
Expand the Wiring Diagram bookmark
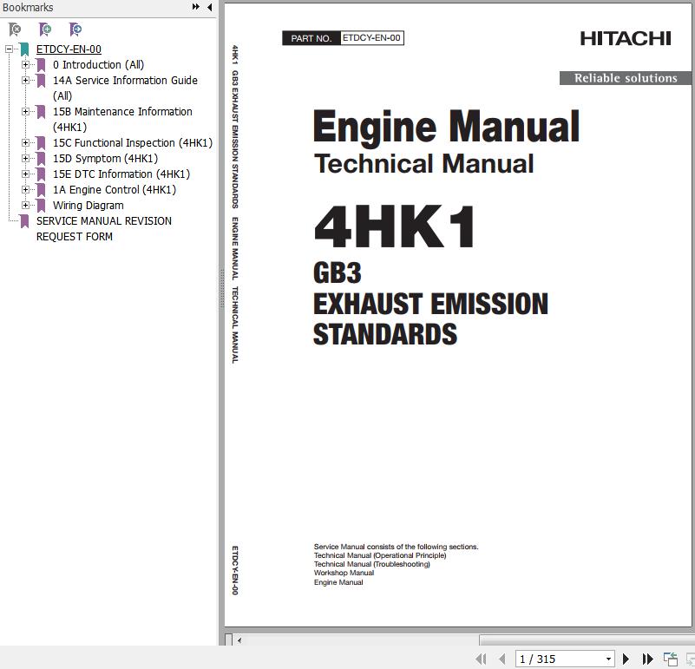[25, 206]
